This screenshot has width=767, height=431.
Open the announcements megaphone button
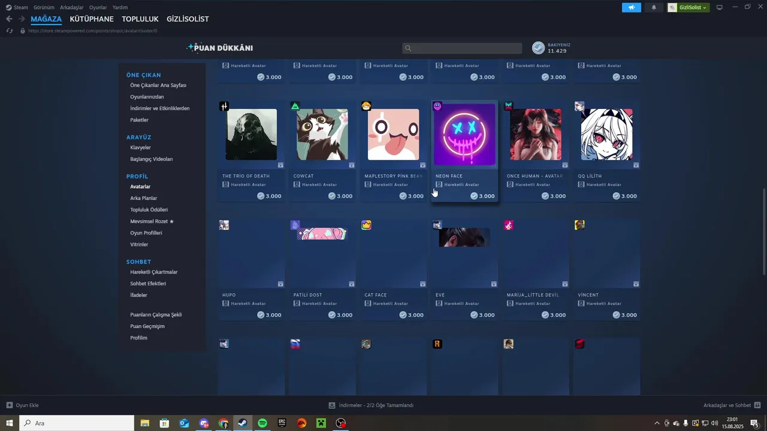[632, 7]
